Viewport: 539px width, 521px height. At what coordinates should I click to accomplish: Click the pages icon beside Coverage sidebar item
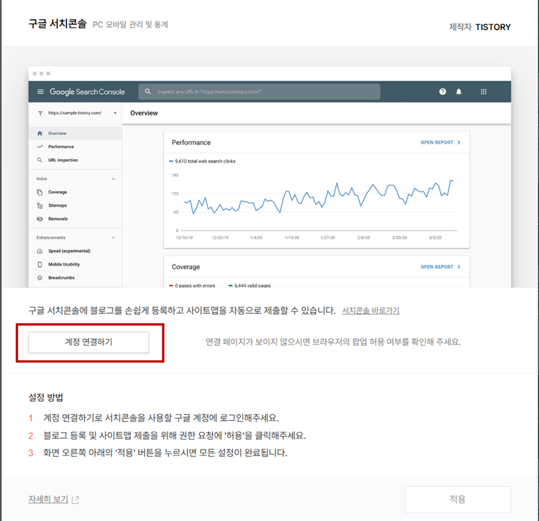pyautogui.click(x=40, y=192)
